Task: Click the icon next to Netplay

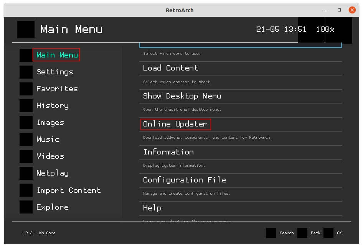Action: (x=26, y=173)
